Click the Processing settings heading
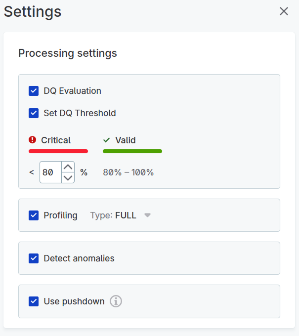 [x=68, y=53]
